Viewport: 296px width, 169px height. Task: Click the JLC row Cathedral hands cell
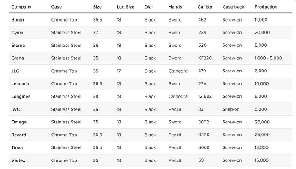pos(178,71)
